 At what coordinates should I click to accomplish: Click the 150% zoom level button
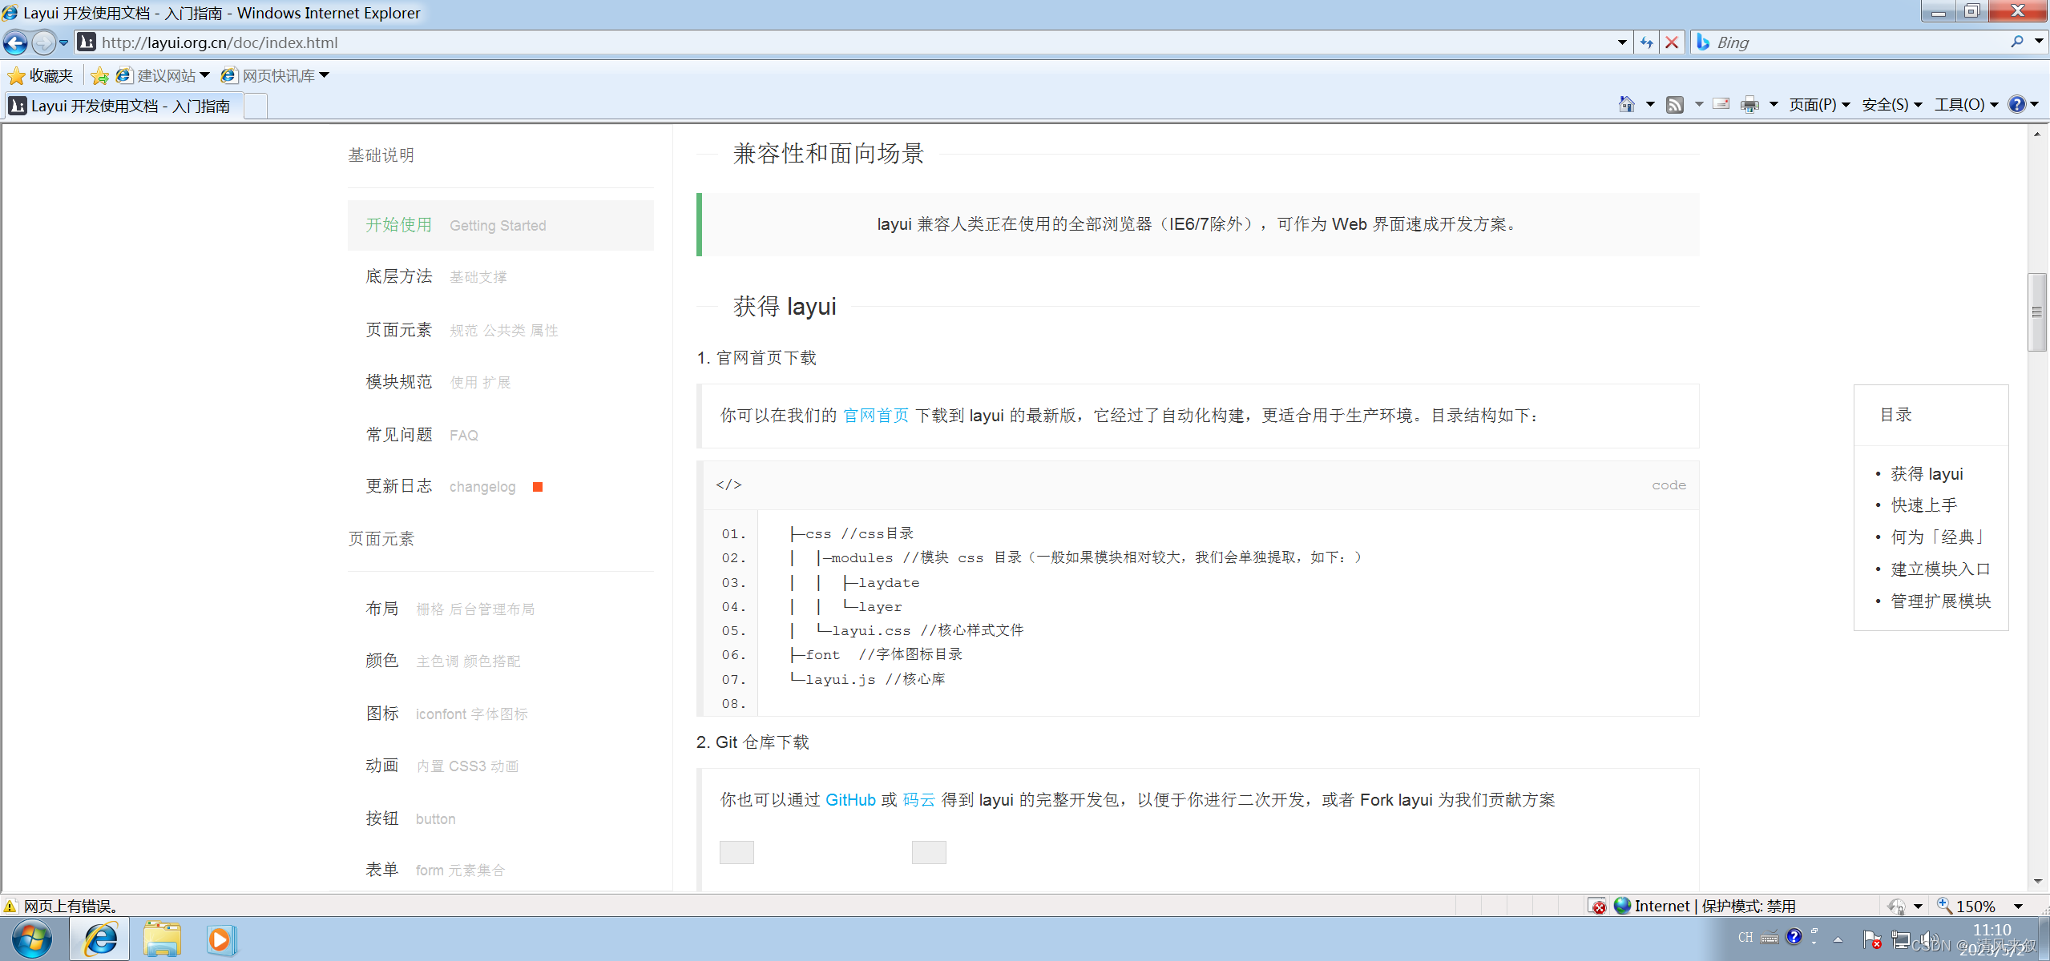1967,906
